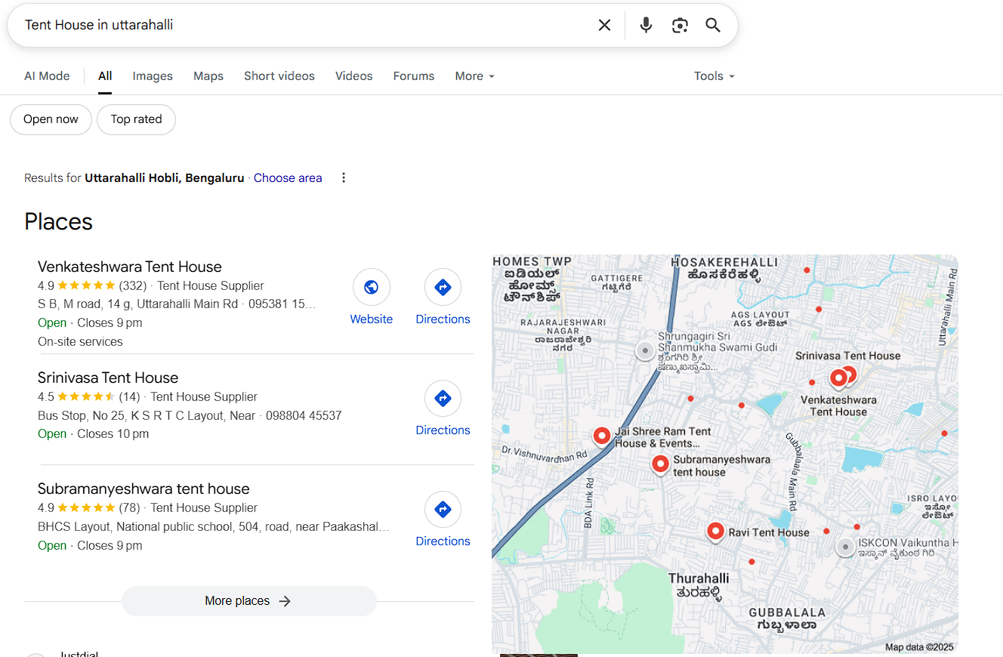Screen dimensions: 1003x657
Task: Click into the search input field
Action: [x=302, y=25]
